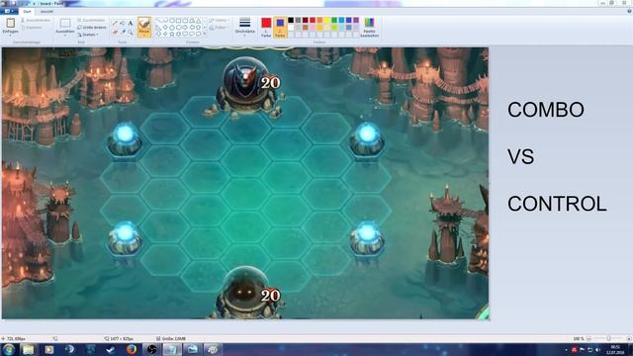Select the Pencil tool

tap(115, 23)
